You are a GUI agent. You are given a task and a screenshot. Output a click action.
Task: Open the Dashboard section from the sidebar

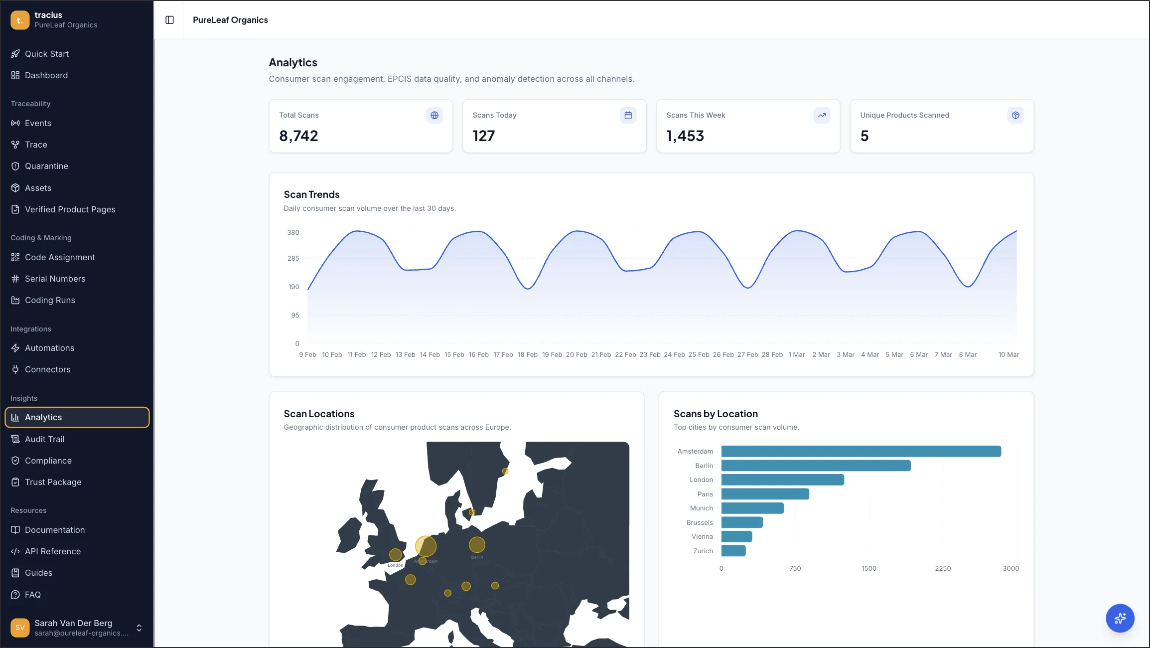tap(46, 75)
